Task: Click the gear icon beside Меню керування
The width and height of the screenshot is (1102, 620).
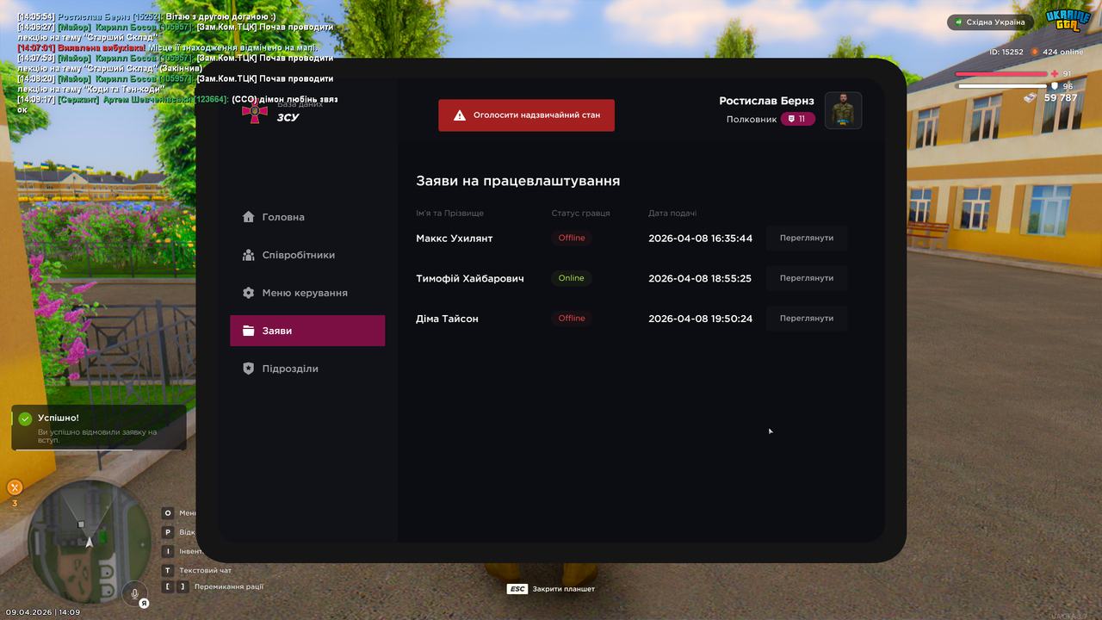Action: [249, 293]
